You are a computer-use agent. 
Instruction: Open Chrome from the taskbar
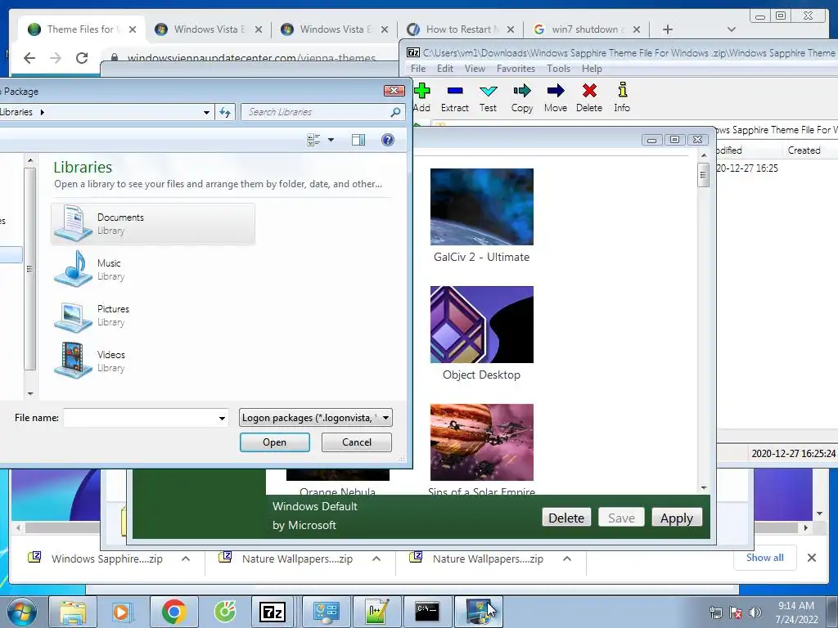[x=173, y=612]
